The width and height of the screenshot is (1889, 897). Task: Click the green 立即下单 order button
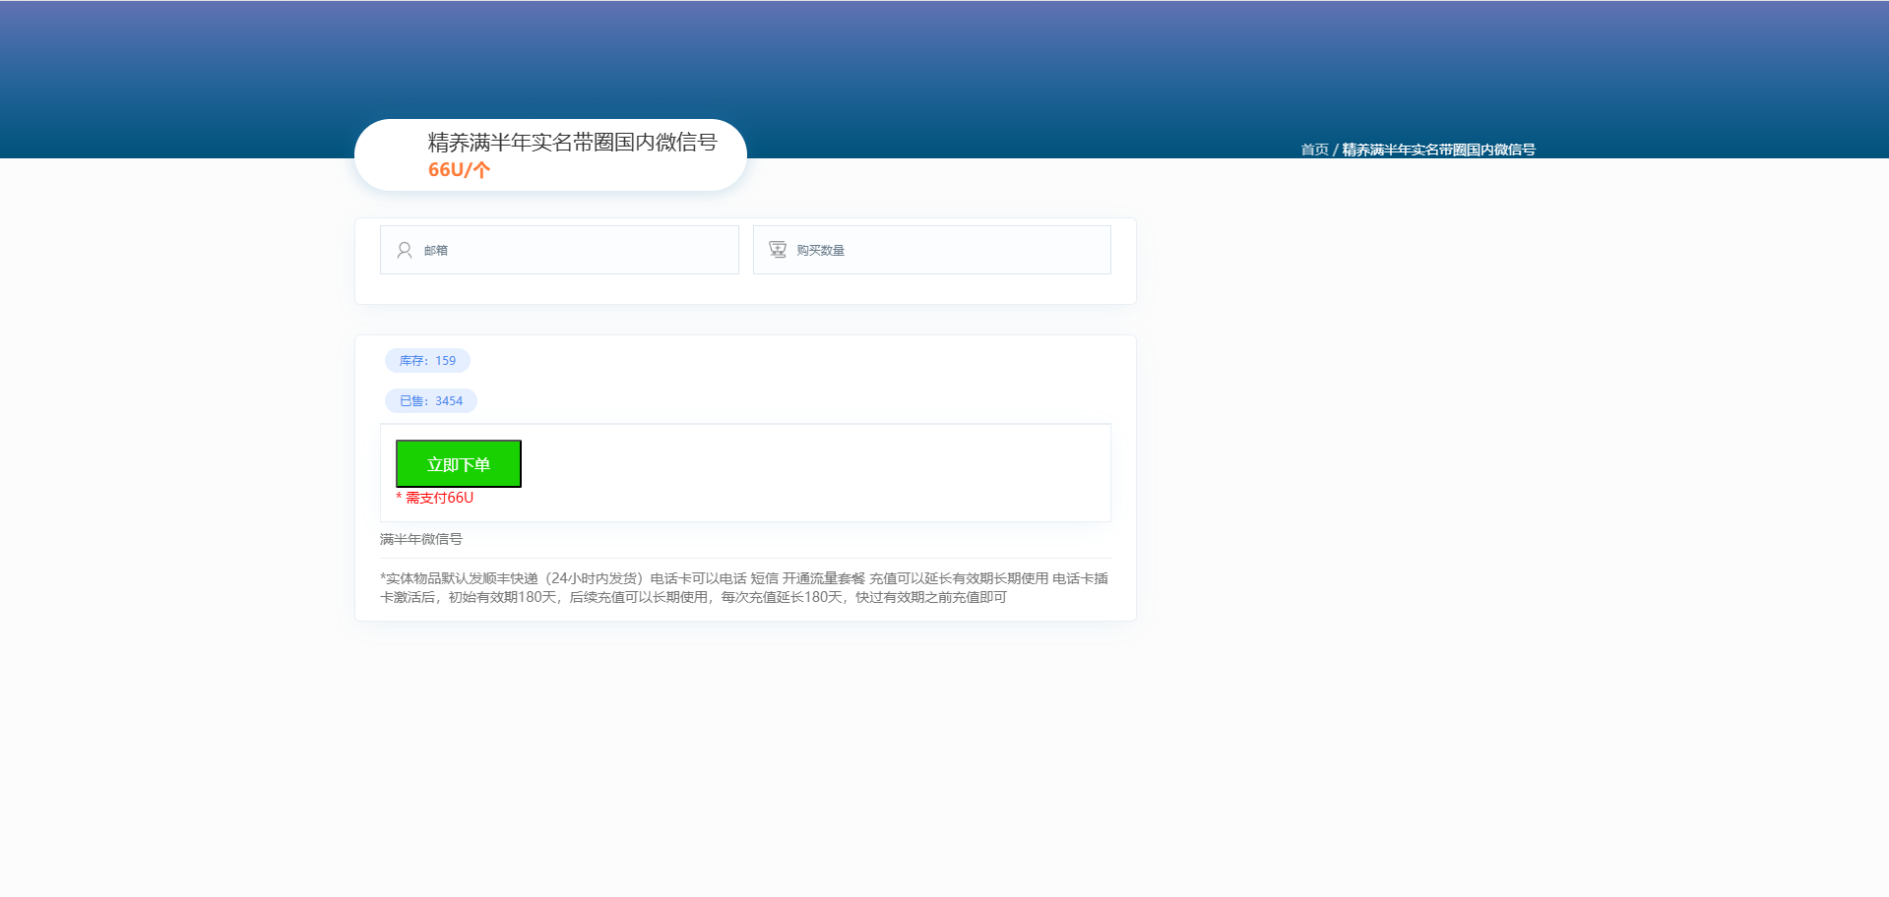click(459, 463)
